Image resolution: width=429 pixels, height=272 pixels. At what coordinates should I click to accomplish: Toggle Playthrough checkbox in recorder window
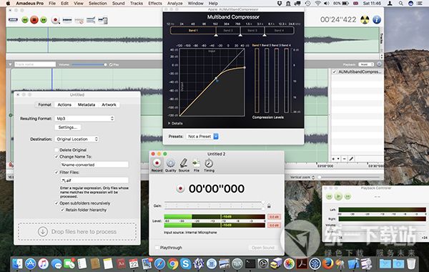(x=157, y=248)
